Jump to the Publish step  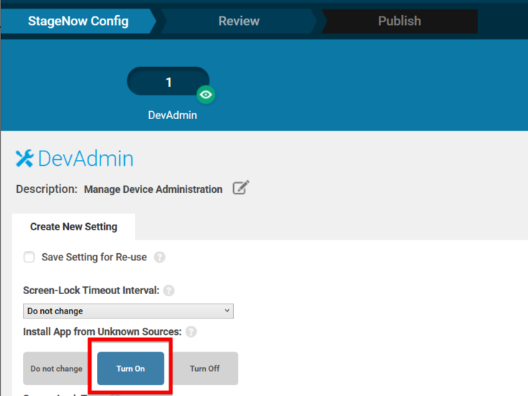[x=399, y=22]
